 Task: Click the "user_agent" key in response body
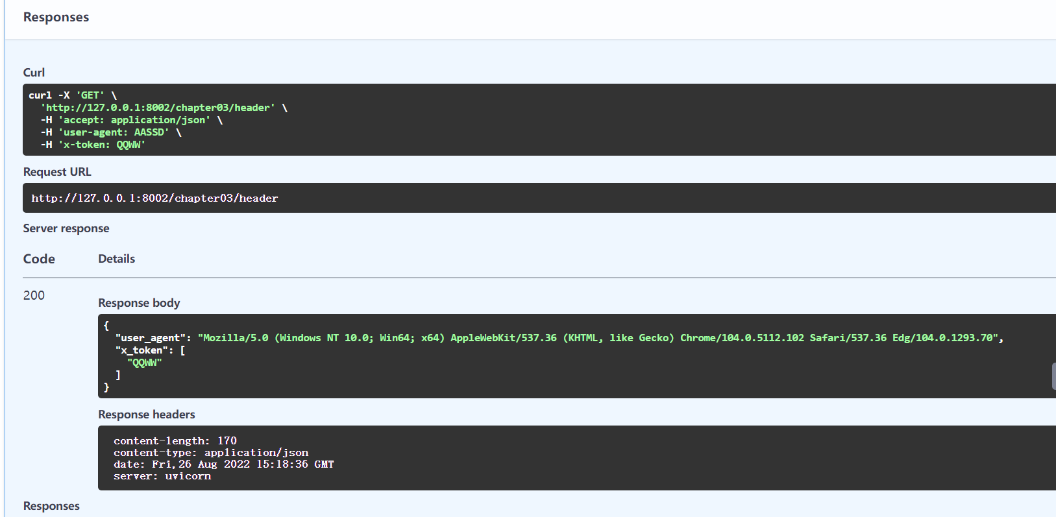151,338
